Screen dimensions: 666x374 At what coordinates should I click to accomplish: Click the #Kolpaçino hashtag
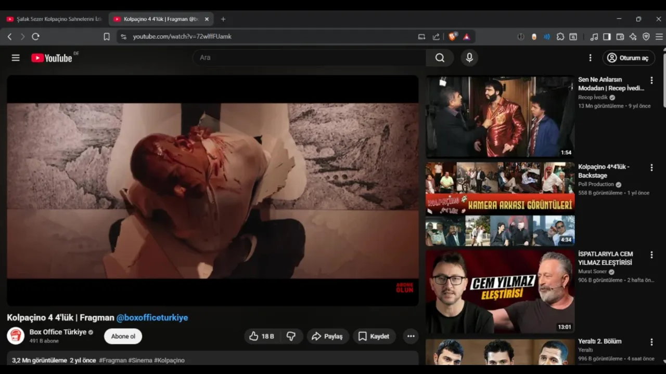pyautogui.click(x=169, y=360)
